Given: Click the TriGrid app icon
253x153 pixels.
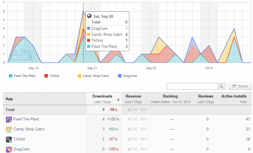Looking at the screenshot, I should (x=9, y=140).
